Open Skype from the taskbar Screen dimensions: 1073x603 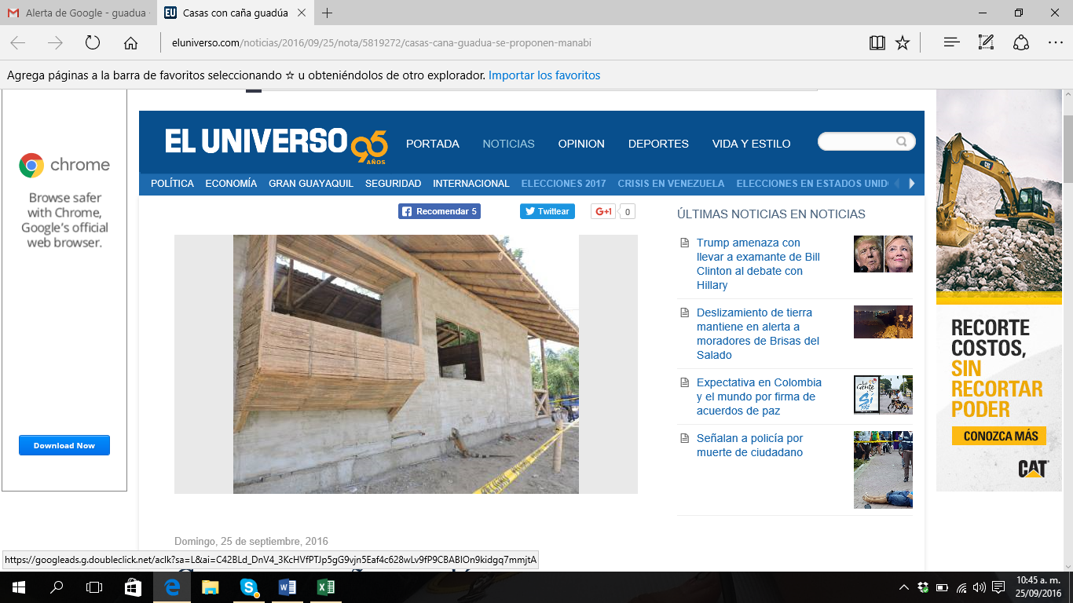coord(249,587)
